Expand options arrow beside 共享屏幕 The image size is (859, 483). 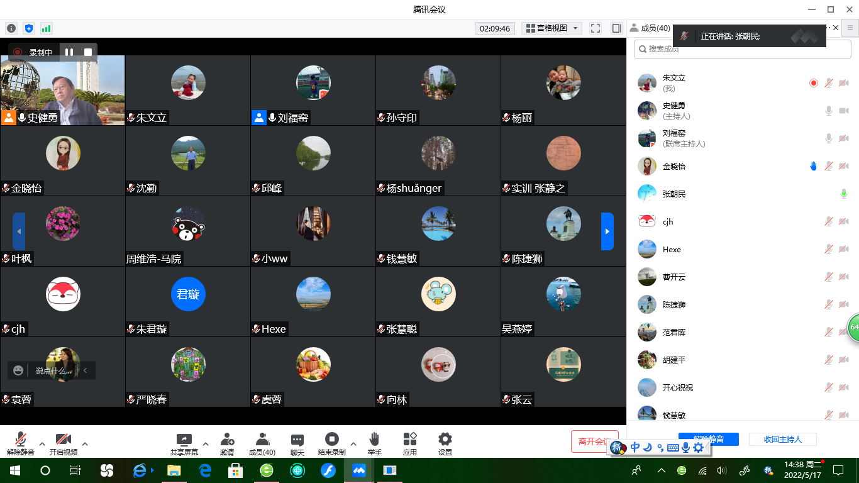click(206, 443)
